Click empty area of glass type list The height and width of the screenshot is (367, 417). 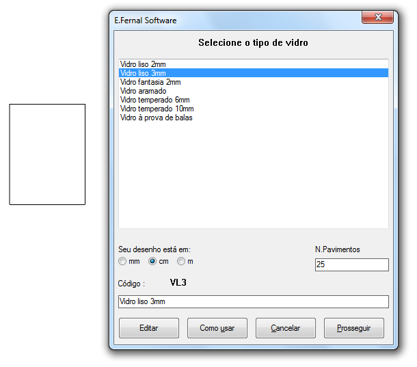point(253,178)
